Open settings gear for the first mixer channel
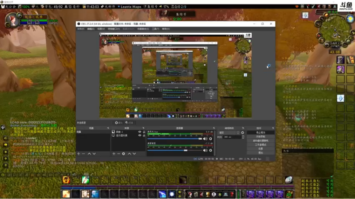This screenshot has height=199, width=355. pos(210,139)
